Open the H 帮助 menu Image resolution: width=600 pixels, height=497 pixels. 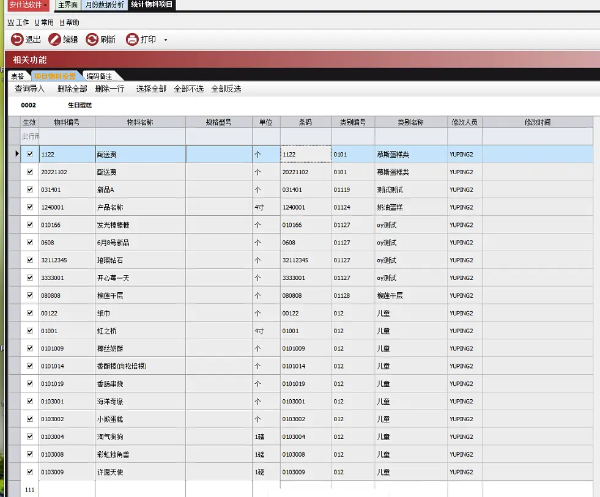click(69, 23)
